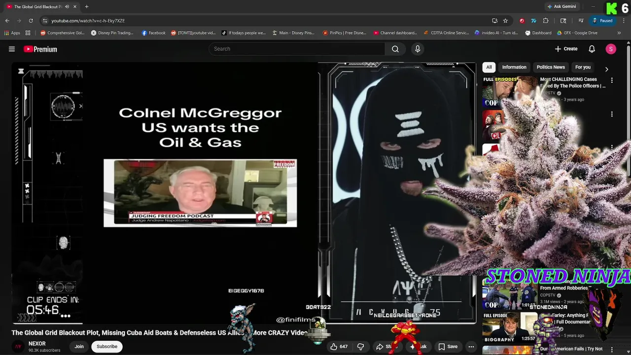
Task: Click into the YouTube Search box
Action: [x=297, y=49]
